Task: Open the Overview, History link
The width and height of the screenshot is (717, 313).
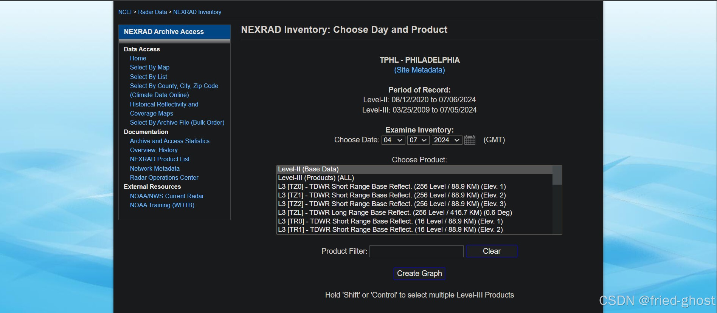Action: click(x=154, y=150)
